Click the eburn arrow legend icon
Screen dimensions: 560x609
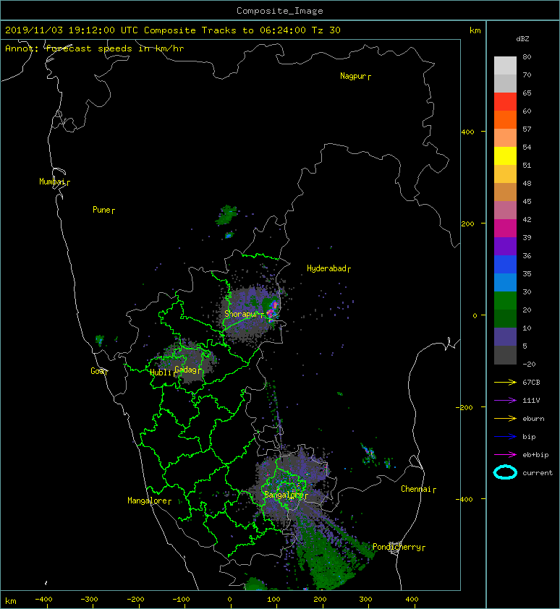505,418
